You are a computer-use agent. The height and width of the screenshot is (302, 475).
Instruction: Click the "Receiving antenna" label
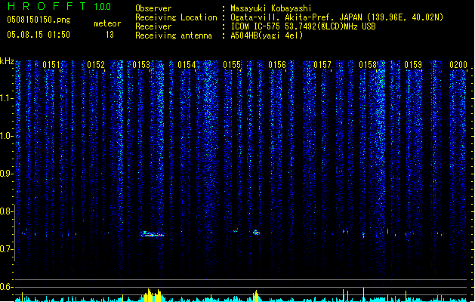pos(174,35)
